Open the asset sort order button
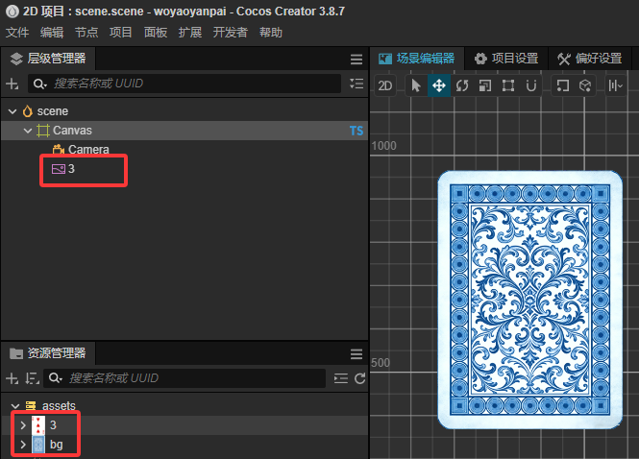Image resolution: width=639 pixels, height=459 pixels. point(33,378)
